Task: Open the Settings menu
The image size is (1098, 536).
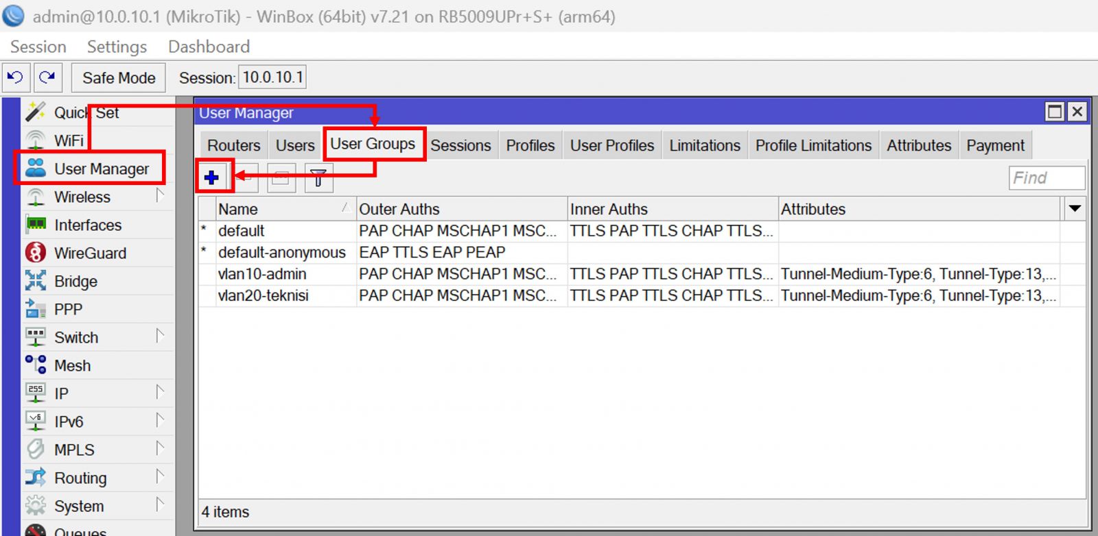Action: point(117,47)
